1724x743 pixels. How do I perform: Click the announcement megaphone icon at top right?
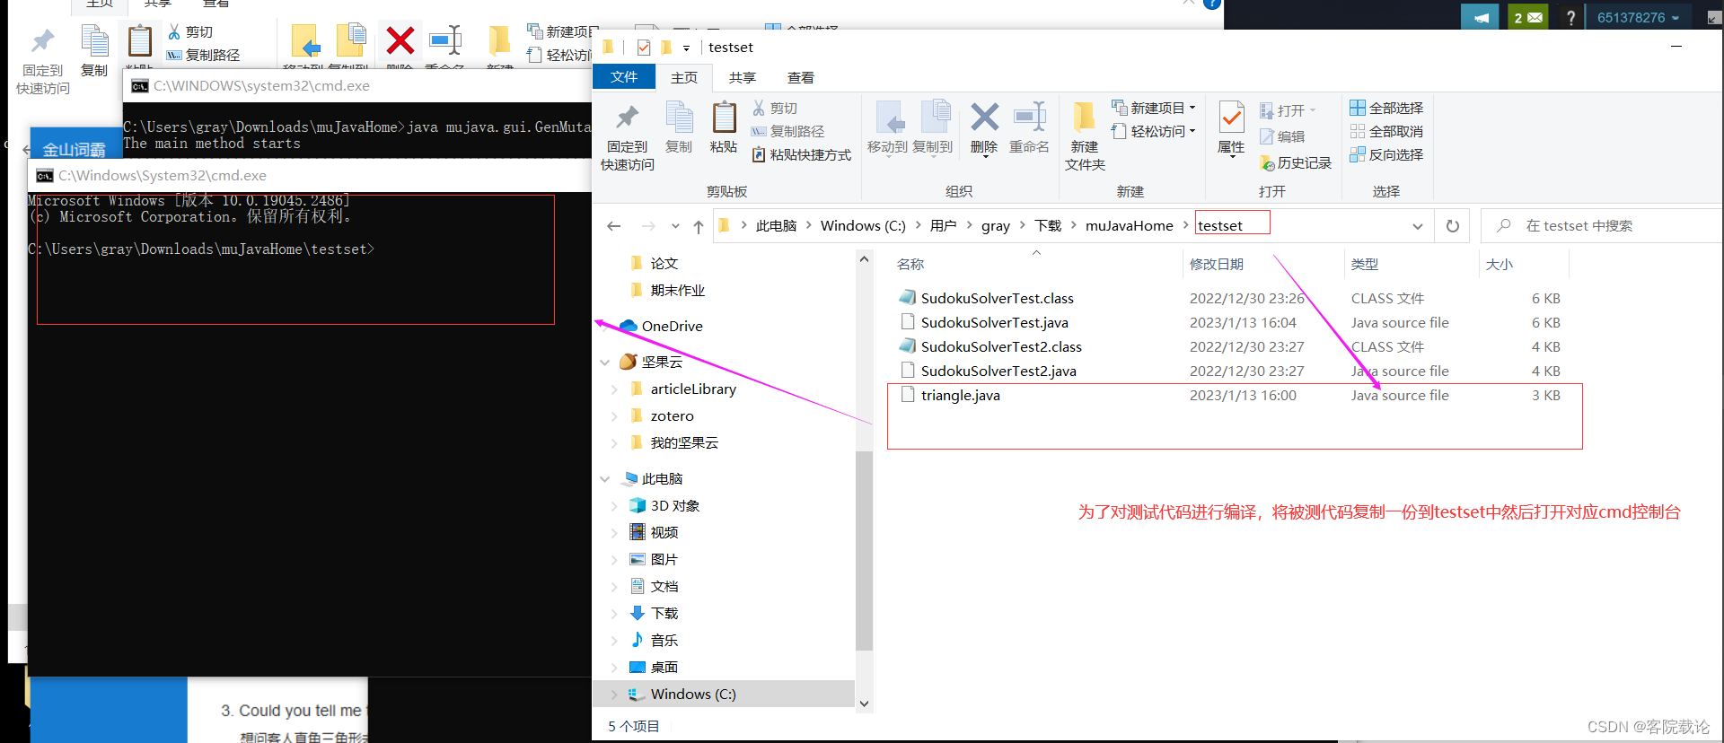click(1481, 17)
